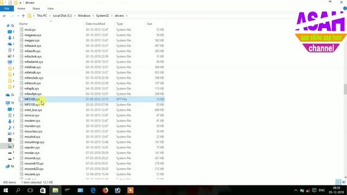
Task: Go back with the Back arrow
Action: (4, 16)
